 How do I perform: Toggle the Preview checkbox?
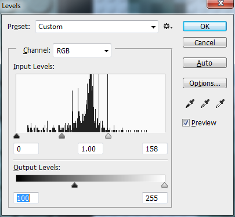(x=186, y=123)
